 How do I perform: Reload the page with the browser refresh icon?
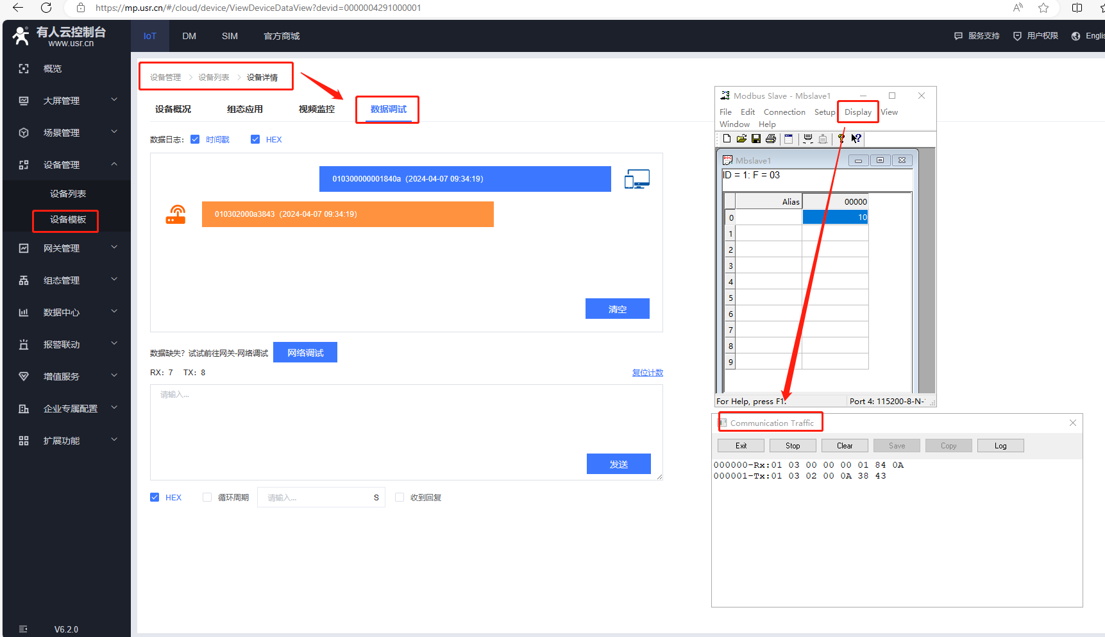[x=46, y=8]
